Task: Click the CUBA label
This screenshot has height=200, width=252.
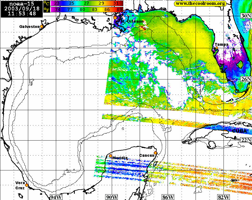Action: pos(240,131)
